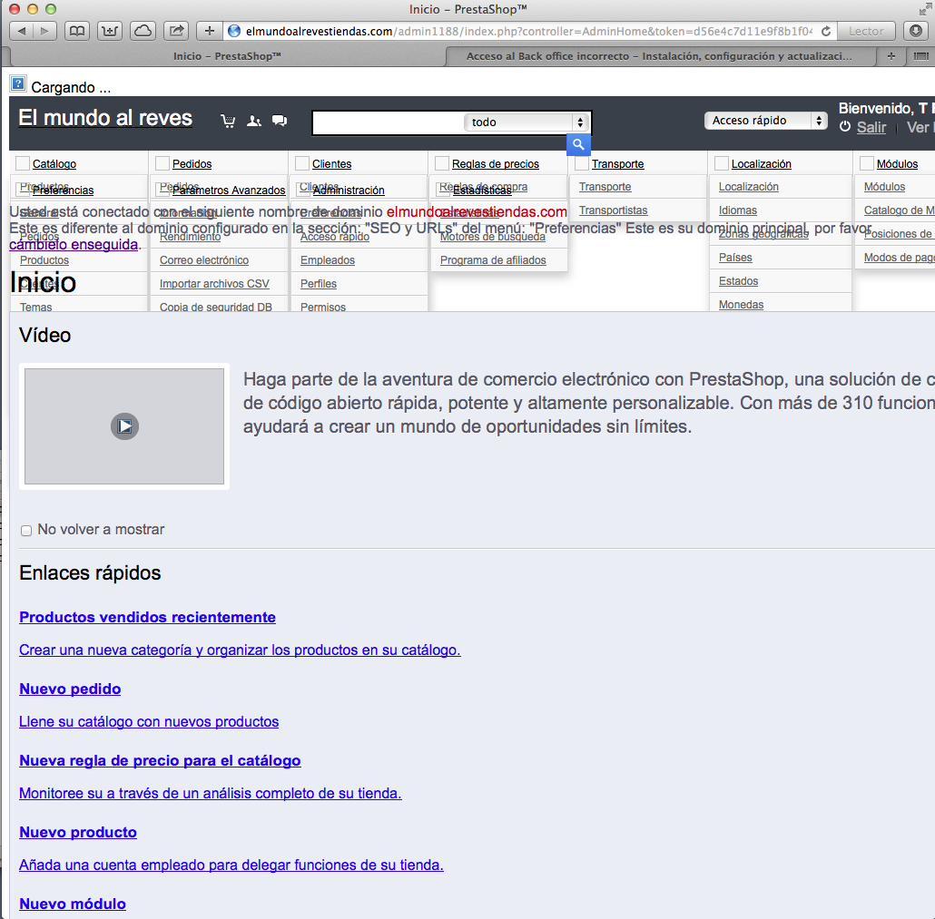The height and width of the screenshot is (919, 935).
Task: Click the Share arrow icon
Action: (176, 31)
